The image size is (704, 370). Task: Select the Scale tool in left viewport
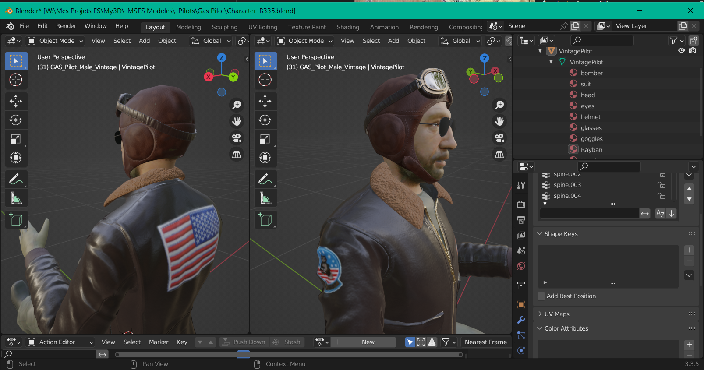coord(16,139)
